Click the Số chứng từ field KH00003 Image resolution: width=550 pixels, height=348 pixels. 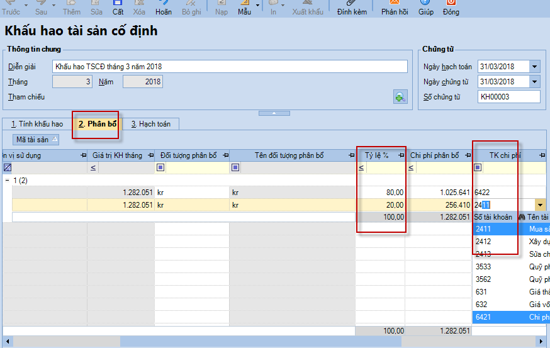[508, 97]
